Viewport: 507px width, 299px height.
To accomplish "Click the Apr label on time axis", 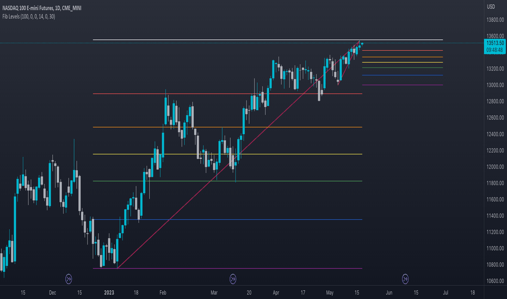I will pyautogui.click(x=276, y=292).
